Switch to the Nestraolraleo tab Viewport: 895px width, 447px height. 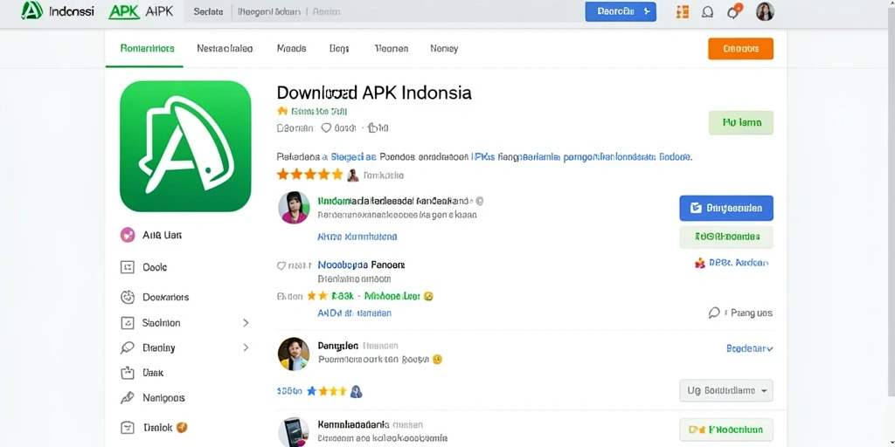[225, 49]
